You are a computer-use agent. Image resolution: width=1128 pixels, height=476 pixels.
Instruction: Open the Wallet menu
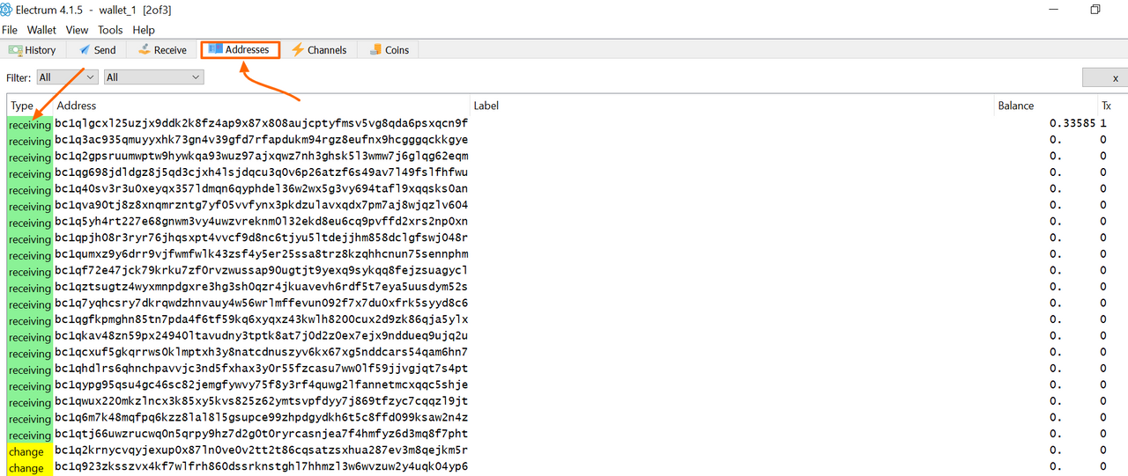[41, 30]
